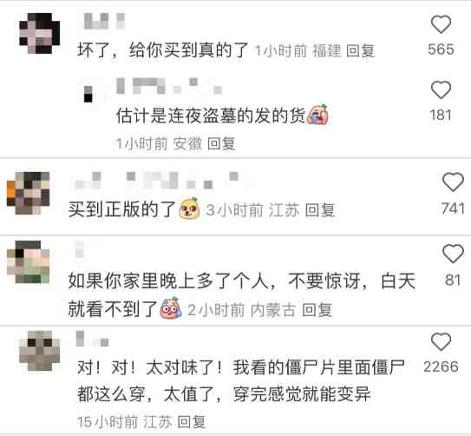Tap heart on comment with 741 likes

click(453, 182)
